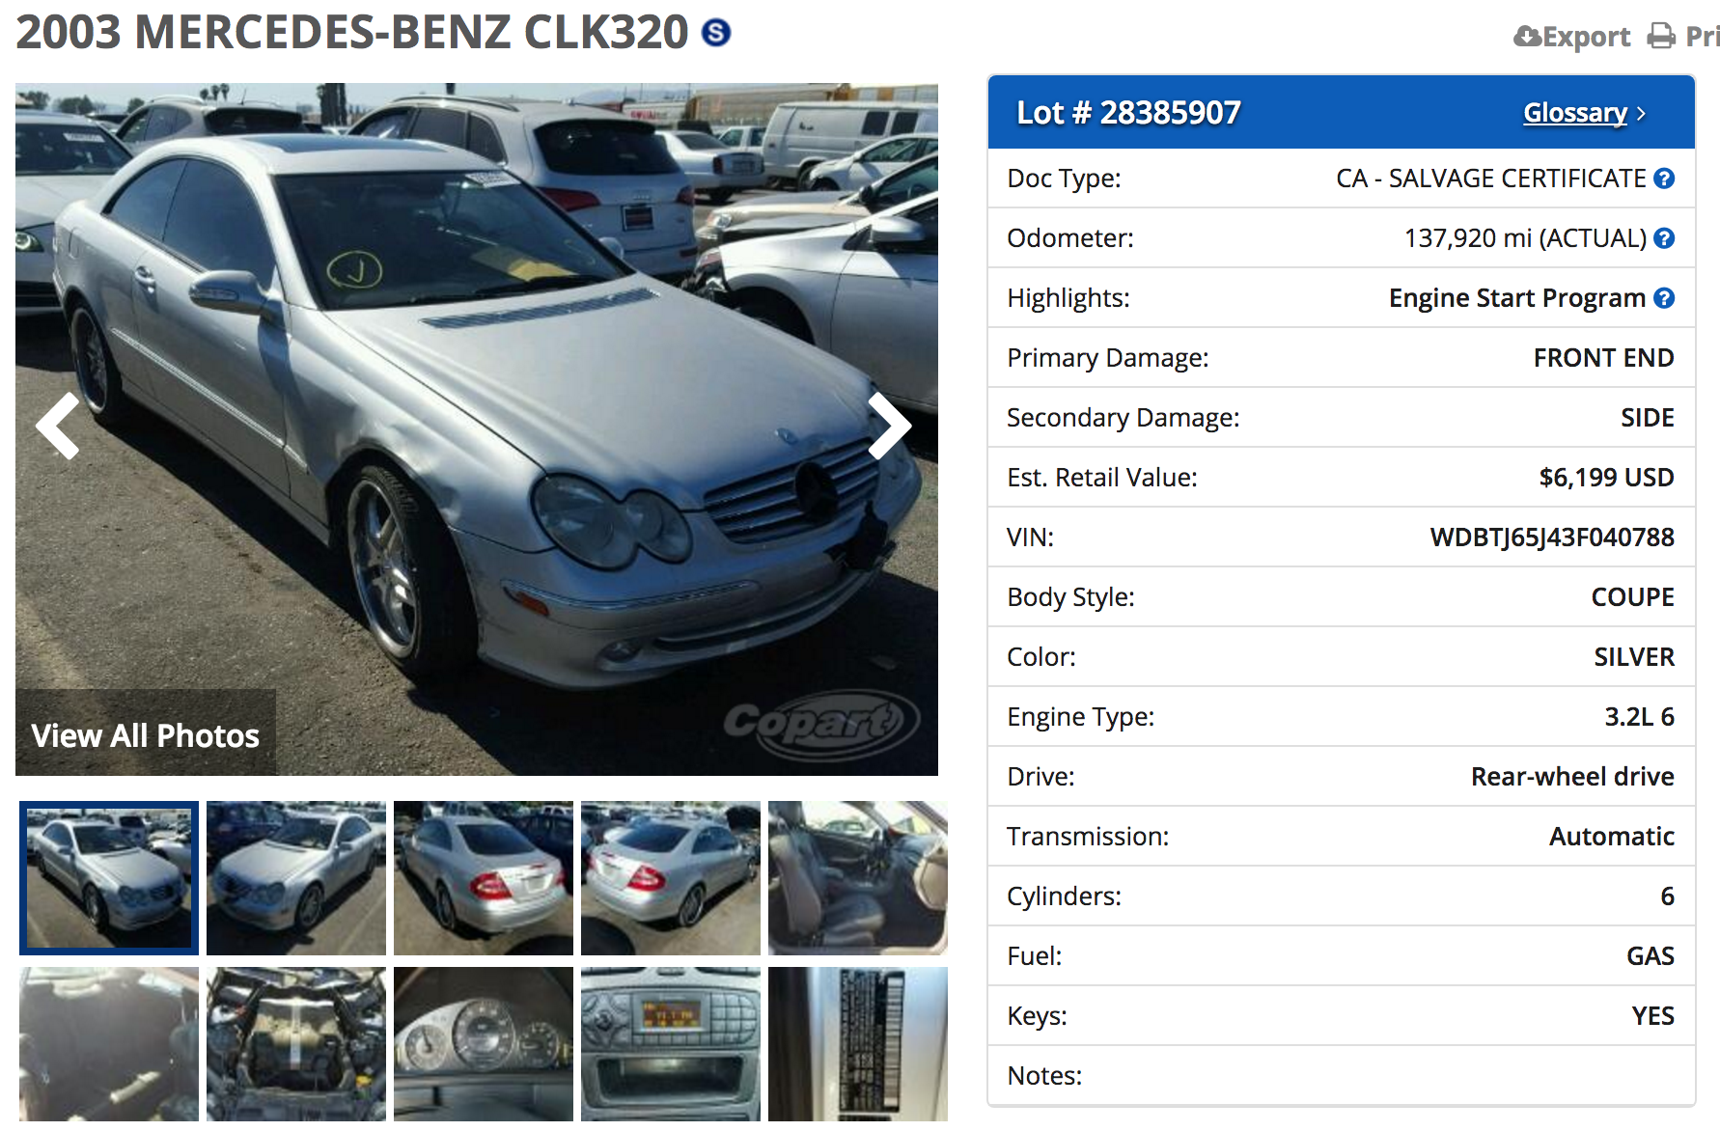Select the interior seats thumbnail

[x=858, y=878]
